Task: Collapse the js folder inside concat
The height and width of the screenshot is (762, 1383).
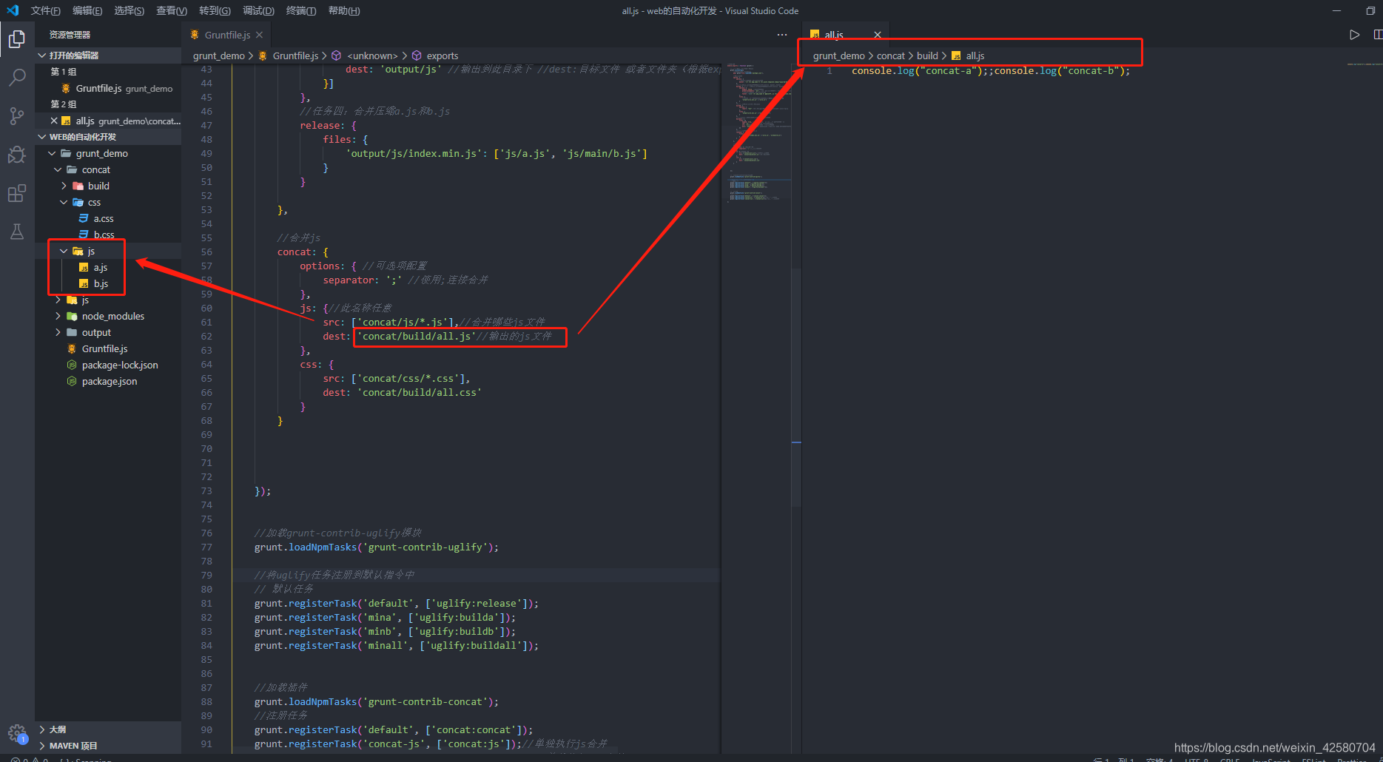Action: point(108,251)
